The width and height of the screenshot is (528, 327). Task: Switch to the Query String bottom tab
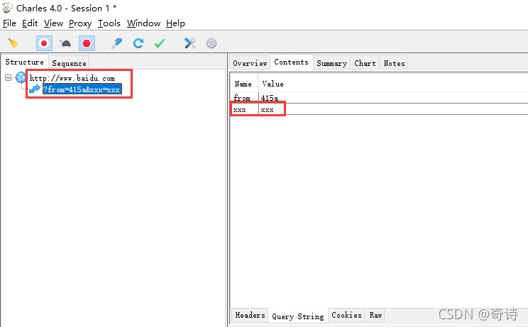298,316
